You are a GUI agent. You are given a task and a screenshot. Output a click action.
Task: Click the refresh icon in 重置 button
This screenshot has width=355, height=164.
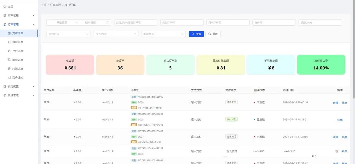tap(209, 34)
